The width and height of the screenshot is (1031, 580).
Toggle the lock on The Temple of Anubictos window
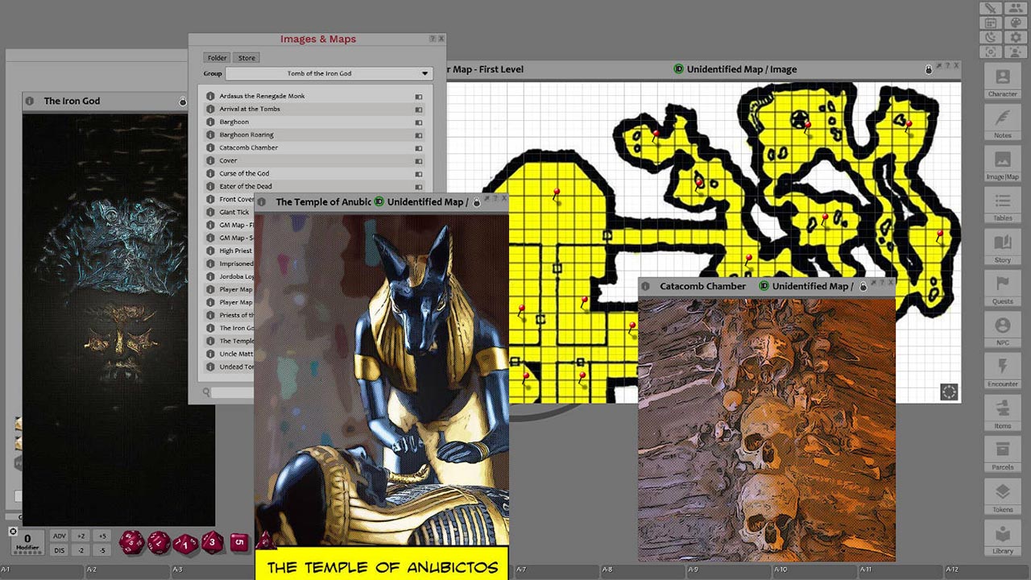[x=478, y=201]
